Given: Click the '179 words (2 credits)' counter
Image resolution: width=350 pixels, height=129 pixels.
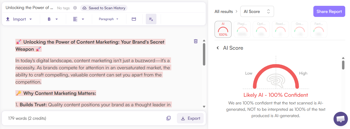Looking at the screenshot, I should tap(27, 118).
